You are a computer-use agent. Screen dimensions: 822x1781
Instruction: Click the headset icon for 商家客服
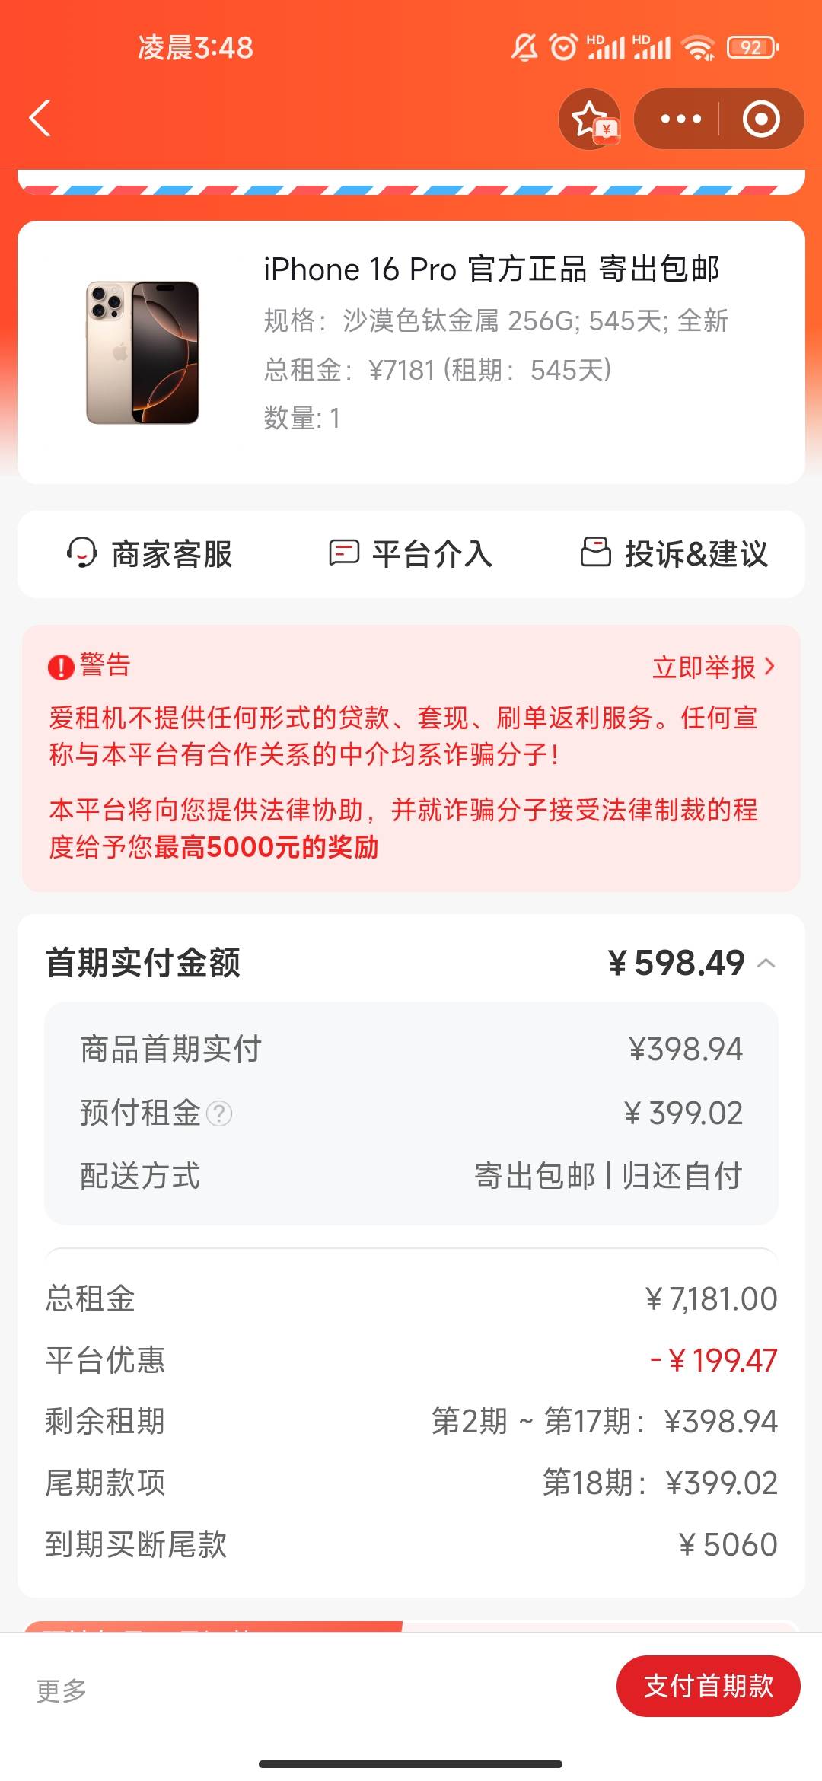pyautogui.click(x=82, y=553)
